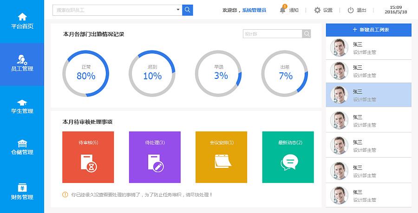Go to 平台首页 in the sidebar
The image size is (418, 213).
pos(22,21)
